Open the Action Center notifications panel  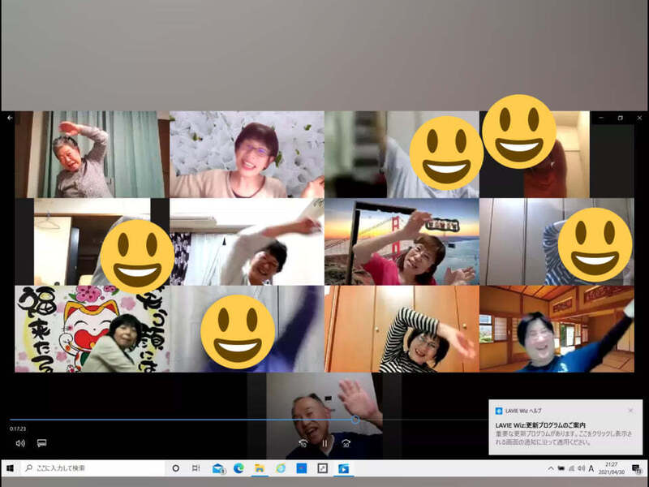(638, 468)
